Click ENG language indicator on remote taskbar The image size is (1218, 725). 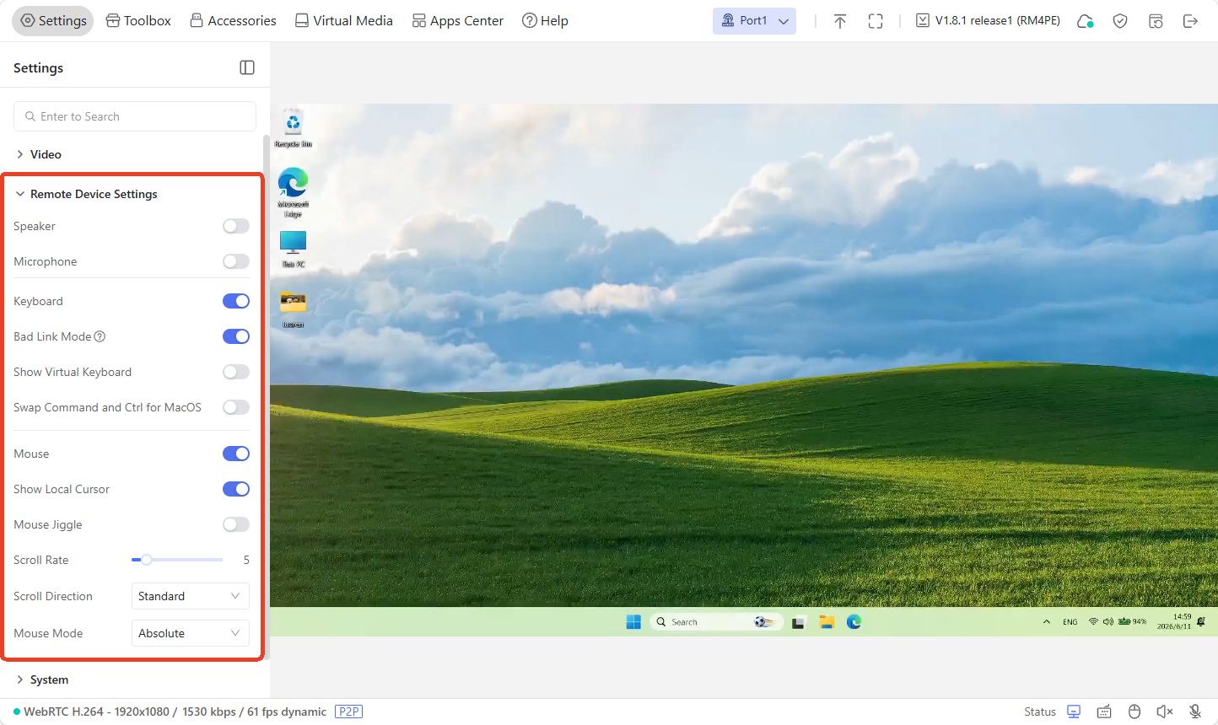coord(1070,622)
